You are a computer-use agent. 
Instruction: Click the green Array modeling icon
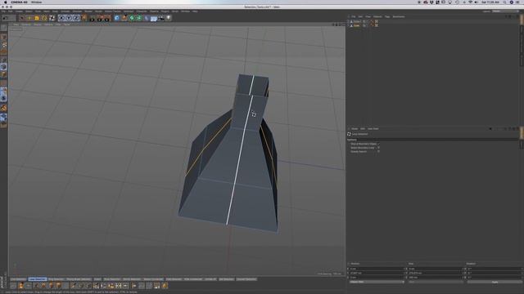pyautogui.click(x=138, y=18)
